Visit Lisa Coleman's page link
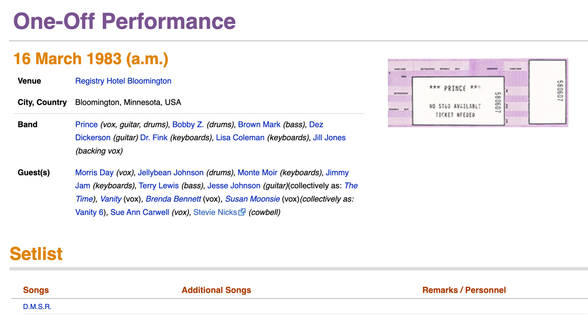Image resolution: width=588 pixels, height=316 pixels. (240, 138)
